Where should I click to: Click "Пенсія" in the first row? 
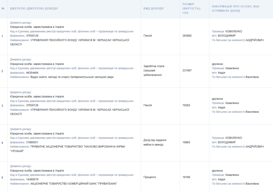[148, 36]
